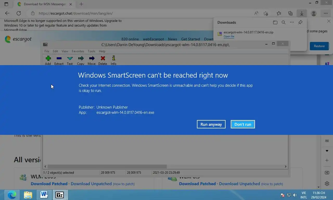Select the Download for MSN Messenger tab
Viewport: 333px width, 200px height.
(44, 4)
